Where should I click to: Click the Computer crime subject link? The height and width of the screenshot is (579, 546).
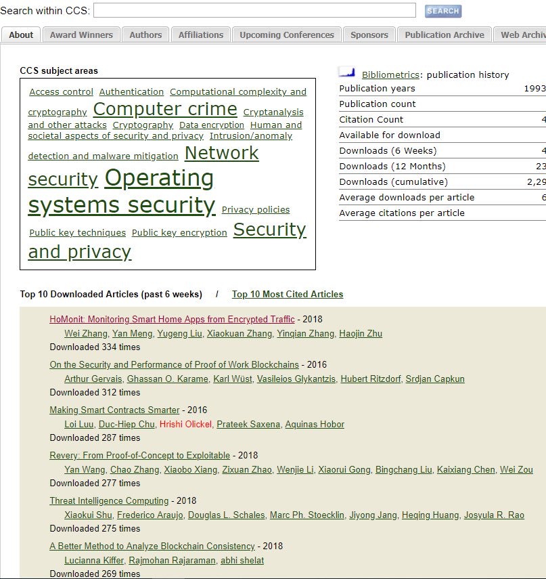coord(165,109)
